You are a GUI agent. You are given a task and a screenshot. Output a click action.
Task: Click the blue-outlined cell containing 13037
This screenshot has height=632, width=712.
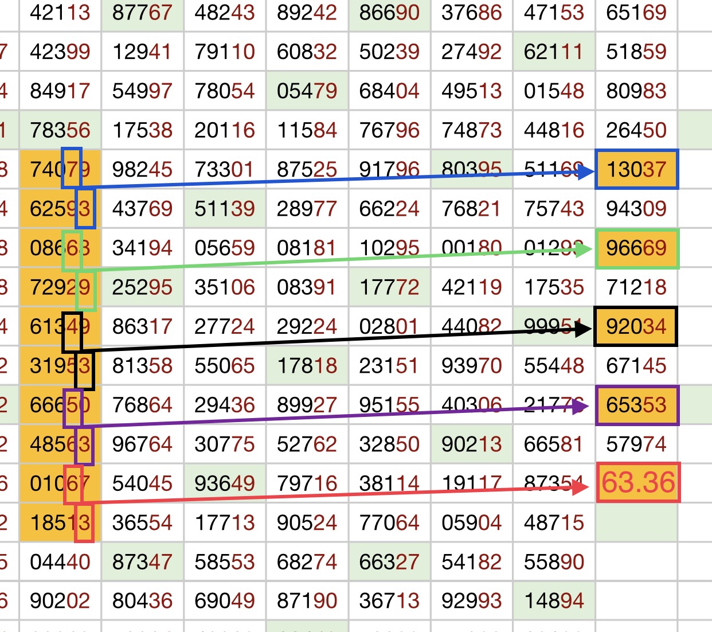pyautogui.click(x=636, y=170)
